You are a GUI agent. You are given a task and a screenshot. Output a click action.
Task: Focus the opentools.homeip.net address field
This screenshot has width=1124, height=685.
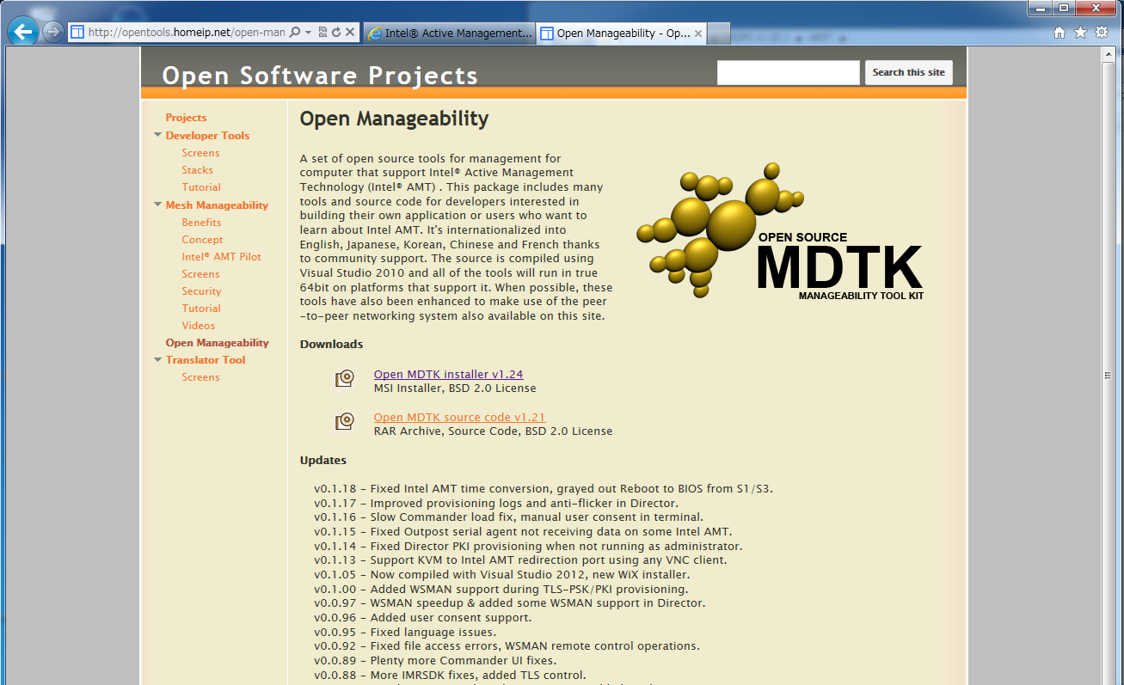186,33
